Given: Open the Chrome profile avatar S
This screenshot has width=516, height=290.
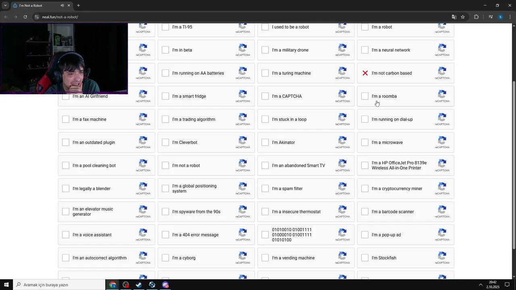Looking at the screenshot, I should click(x=500, y=17).
